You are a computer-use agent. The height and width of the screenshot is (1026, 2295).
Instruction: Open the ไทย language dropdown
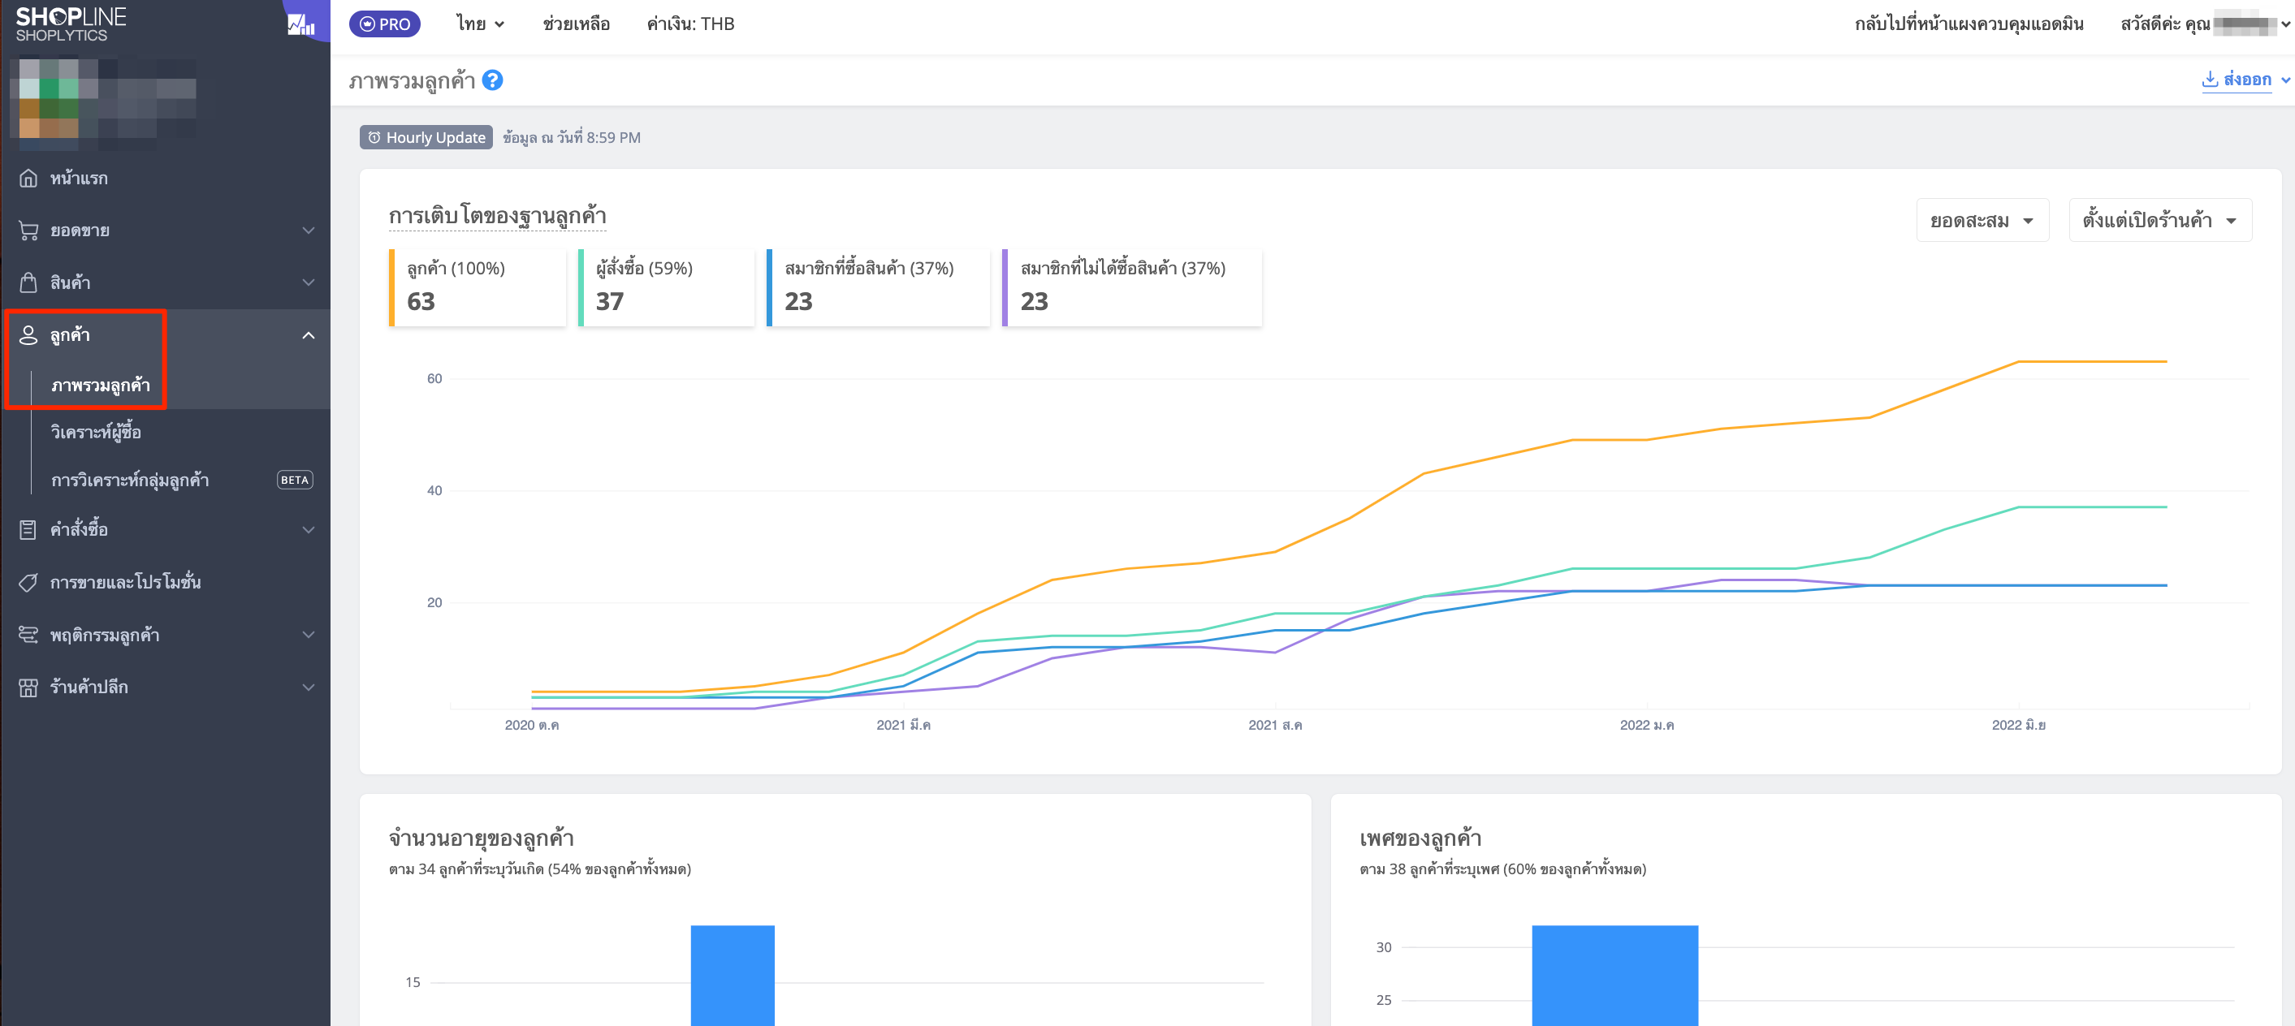click(480, 24)
